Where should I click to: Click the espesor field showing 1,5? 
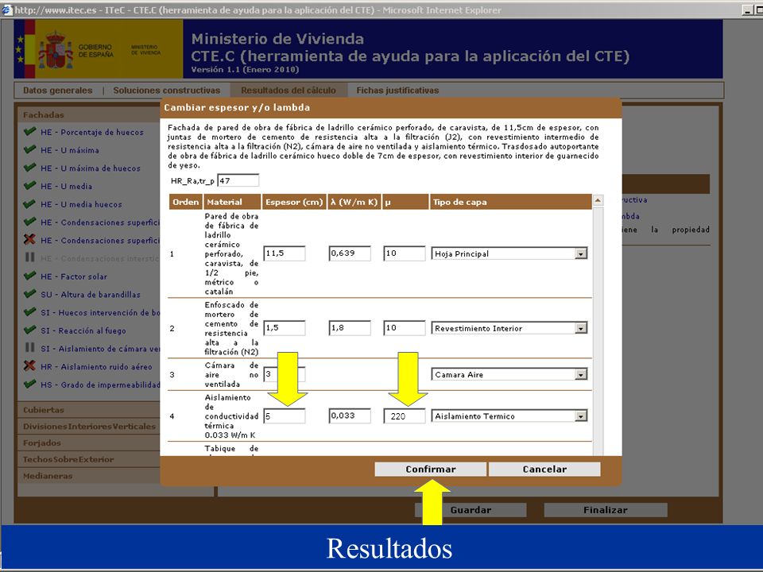tap(285, 328)
